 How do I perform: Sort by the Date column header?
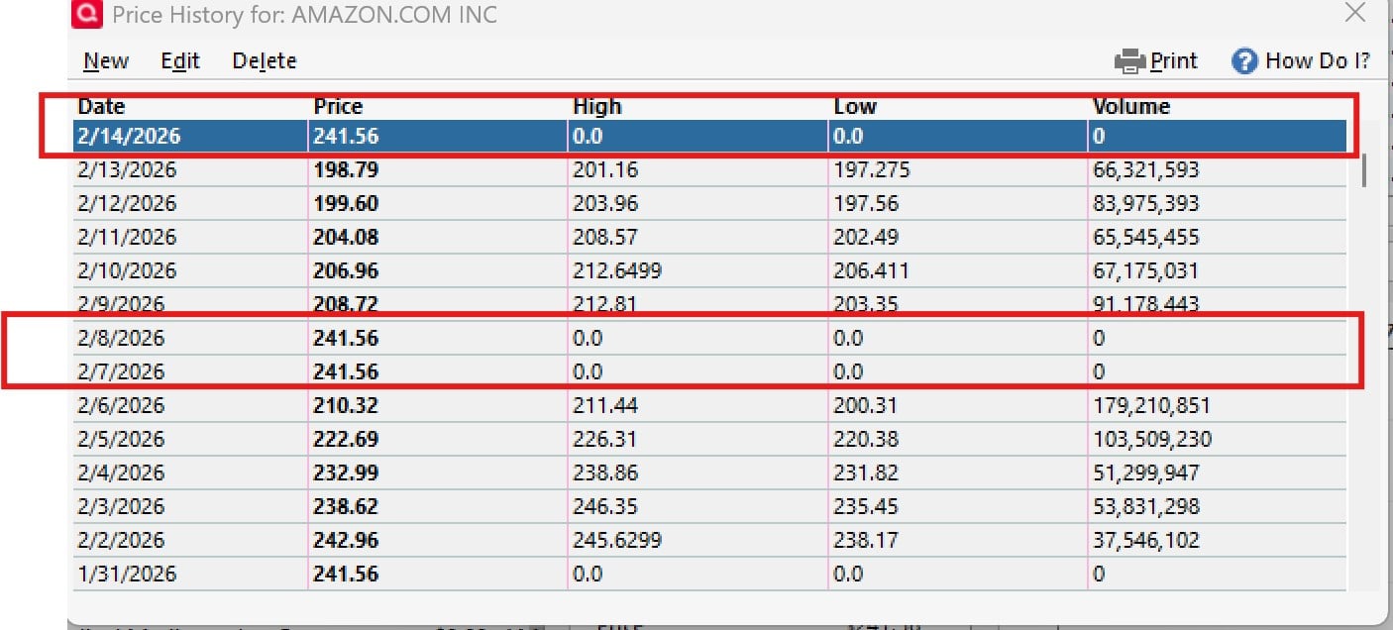[101, 106]
